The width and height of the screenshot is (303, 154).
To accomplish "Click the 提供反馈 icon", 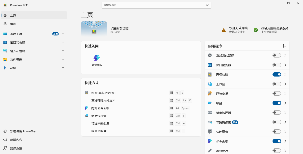I will pyautogui.click(x=5, y=148).
